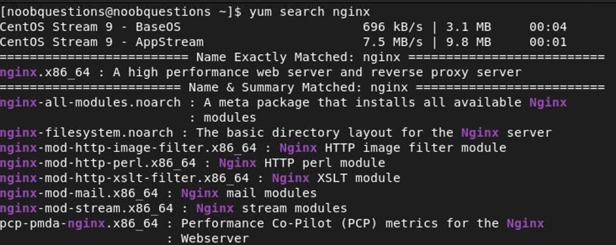The height and width of the screenshot is (245, 616).
Task: Click the nginx-mod-http-xslt-filter.x86_64 package name
Action: [124, 178]
